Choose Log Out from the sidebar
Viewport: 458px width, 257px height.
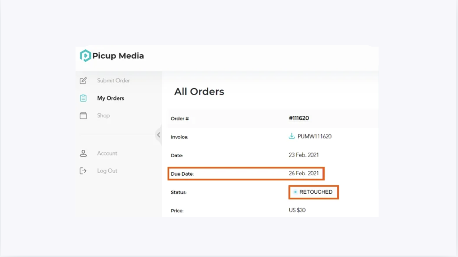tap(107, 171)
